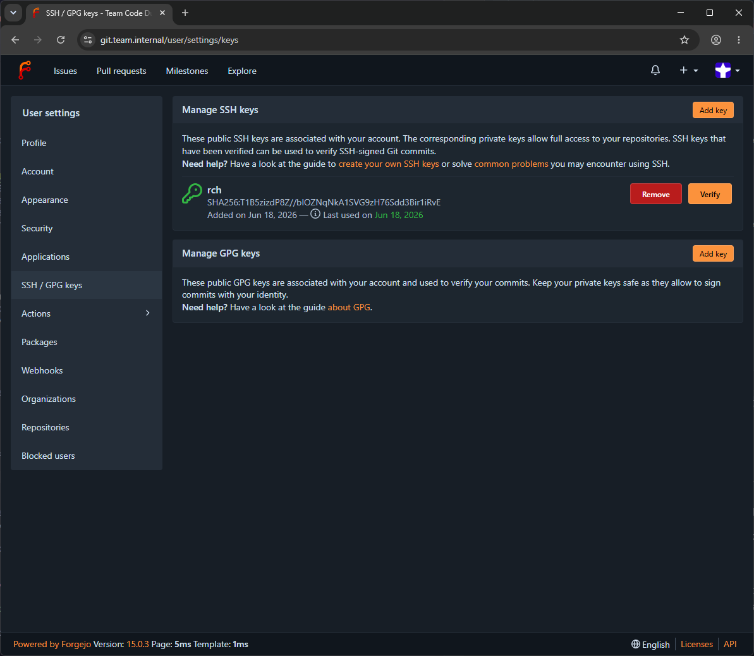The image size is (754, 656).
Task: Click the User settings heading
Action: pyautogui.click(x=51, y=113)
